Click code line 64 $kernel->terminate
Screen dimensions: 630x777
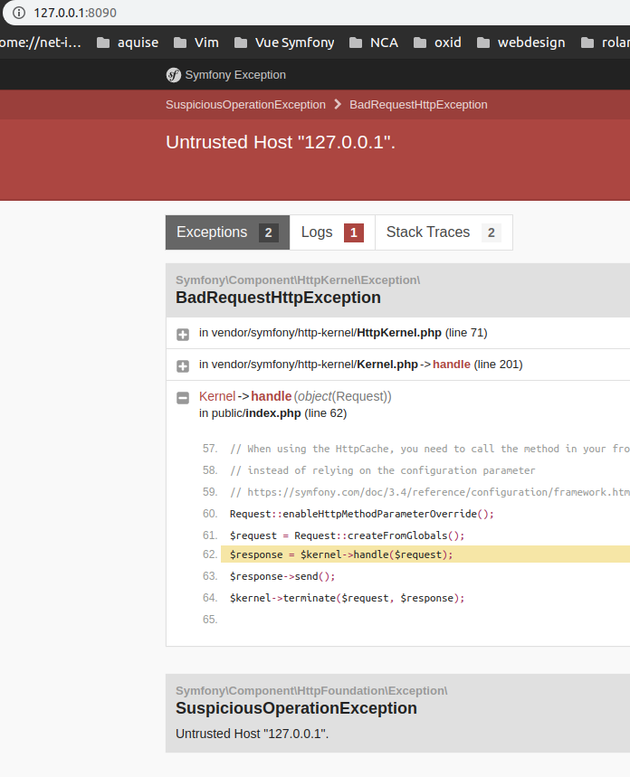347,598
